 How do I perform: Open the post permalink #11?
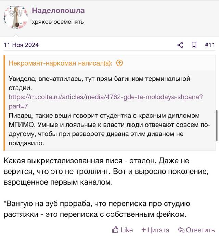(x=210, y=45)
